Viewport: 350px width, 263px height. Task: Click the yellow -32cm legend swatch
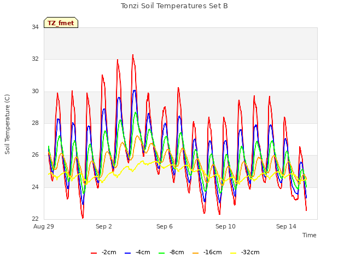(x=233, y=253)
